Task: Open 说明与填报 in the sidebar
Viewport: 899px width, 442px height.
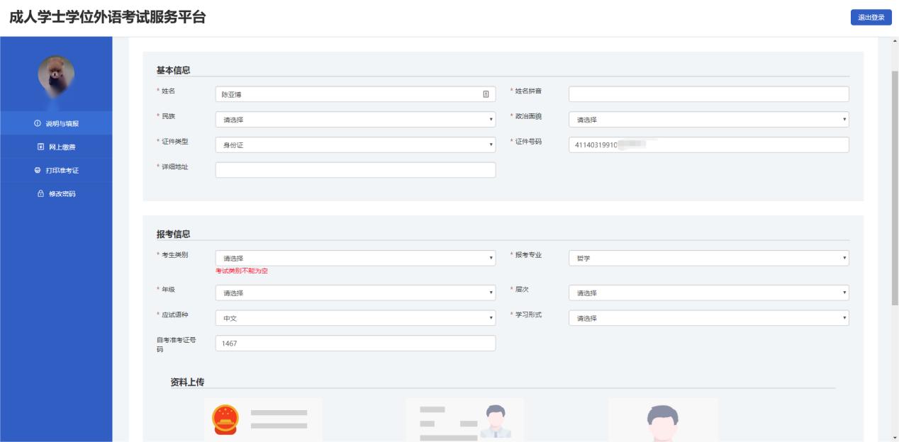Action: point(56,123)
